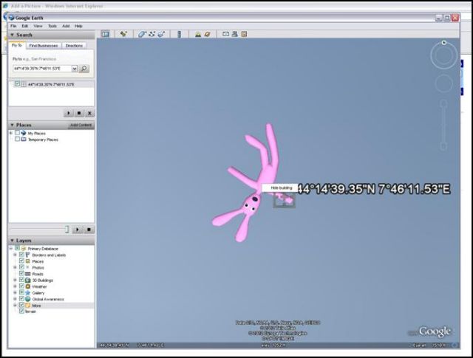The width and height of the screenshot is (473, 358).
Task: Uncheck the Roads layer checkbox
Action: pos(21,274)
